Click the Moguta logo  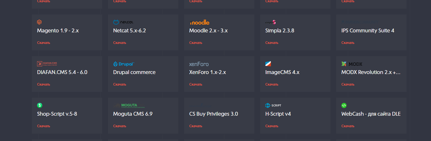click(129, 105)
